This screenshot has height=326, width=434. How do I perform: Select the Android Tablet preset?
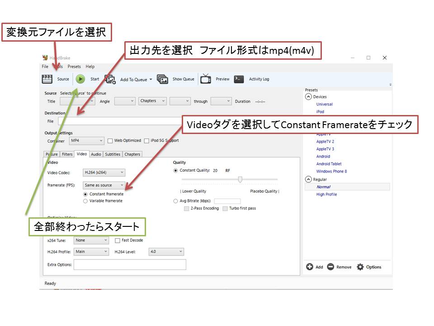pos(329,164)
